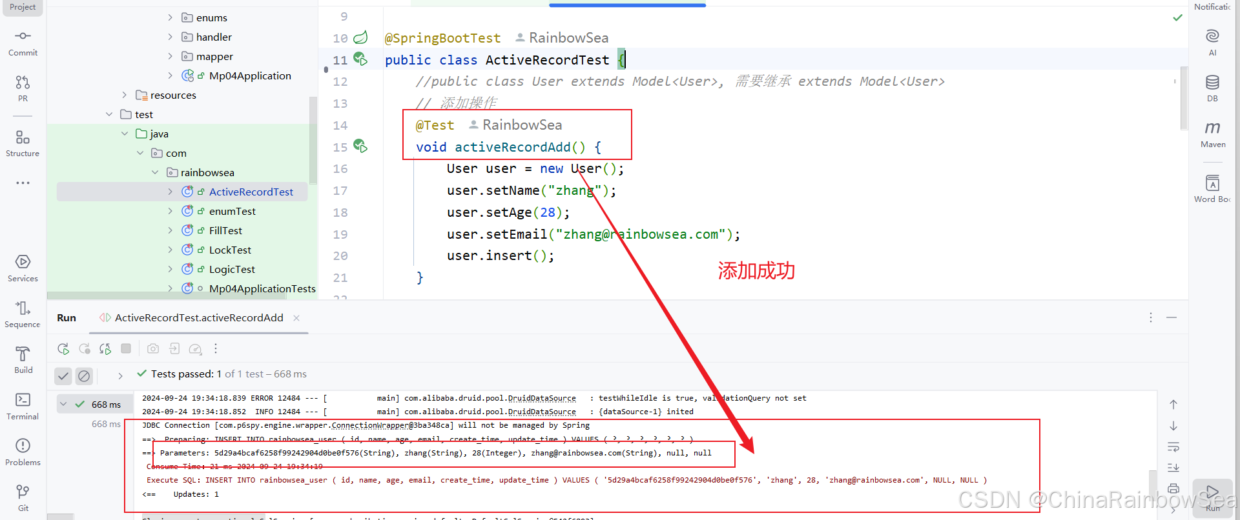Screen dimensions: 1240x520
Task: Open the Problems tool window
Action: tap(23, 452)
